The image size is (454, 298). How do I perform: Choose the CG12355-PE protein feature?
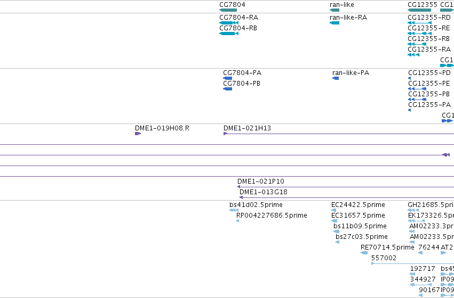pos(417,89)
